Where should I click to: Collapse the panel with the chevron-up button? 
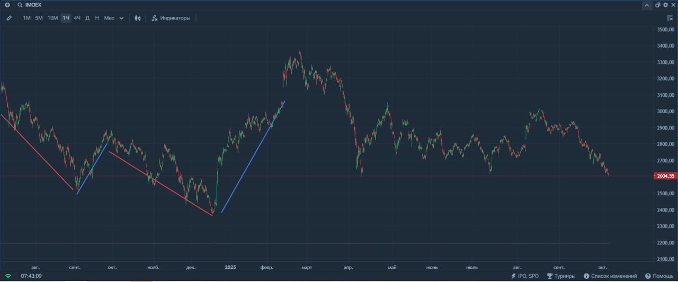tap(647, 5)
